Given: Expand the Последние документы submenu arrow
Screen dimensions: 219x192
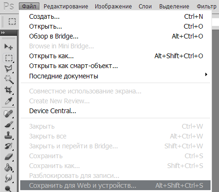Looking at the screenshot, I should (206, 75).
